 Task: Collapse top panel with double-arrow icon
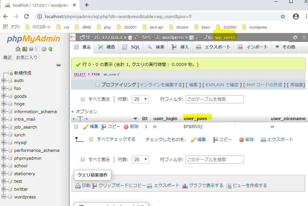point(304,38)
